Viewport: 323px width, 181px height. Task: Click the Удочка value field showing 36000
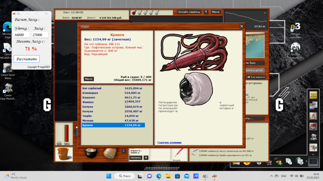click(x=22, y=35)
